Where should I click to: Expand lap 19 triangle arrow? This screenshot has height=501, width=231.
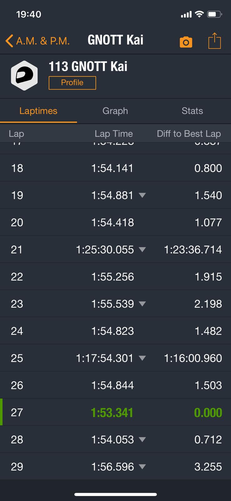142,195
